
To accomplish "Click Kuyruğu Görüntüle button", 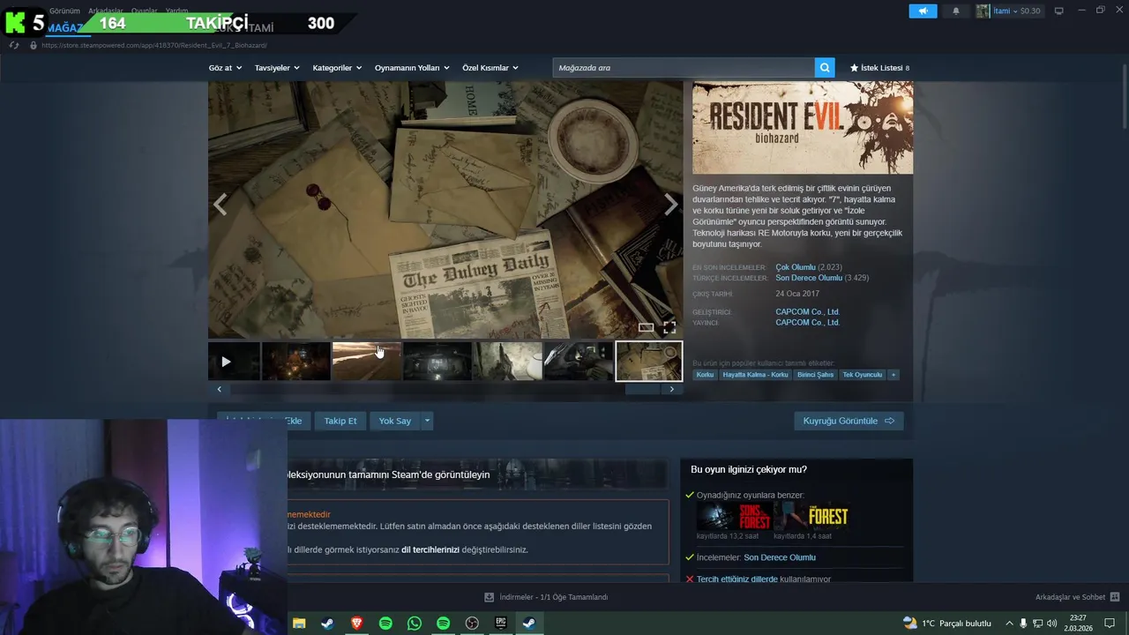I will tap(849, 421).
